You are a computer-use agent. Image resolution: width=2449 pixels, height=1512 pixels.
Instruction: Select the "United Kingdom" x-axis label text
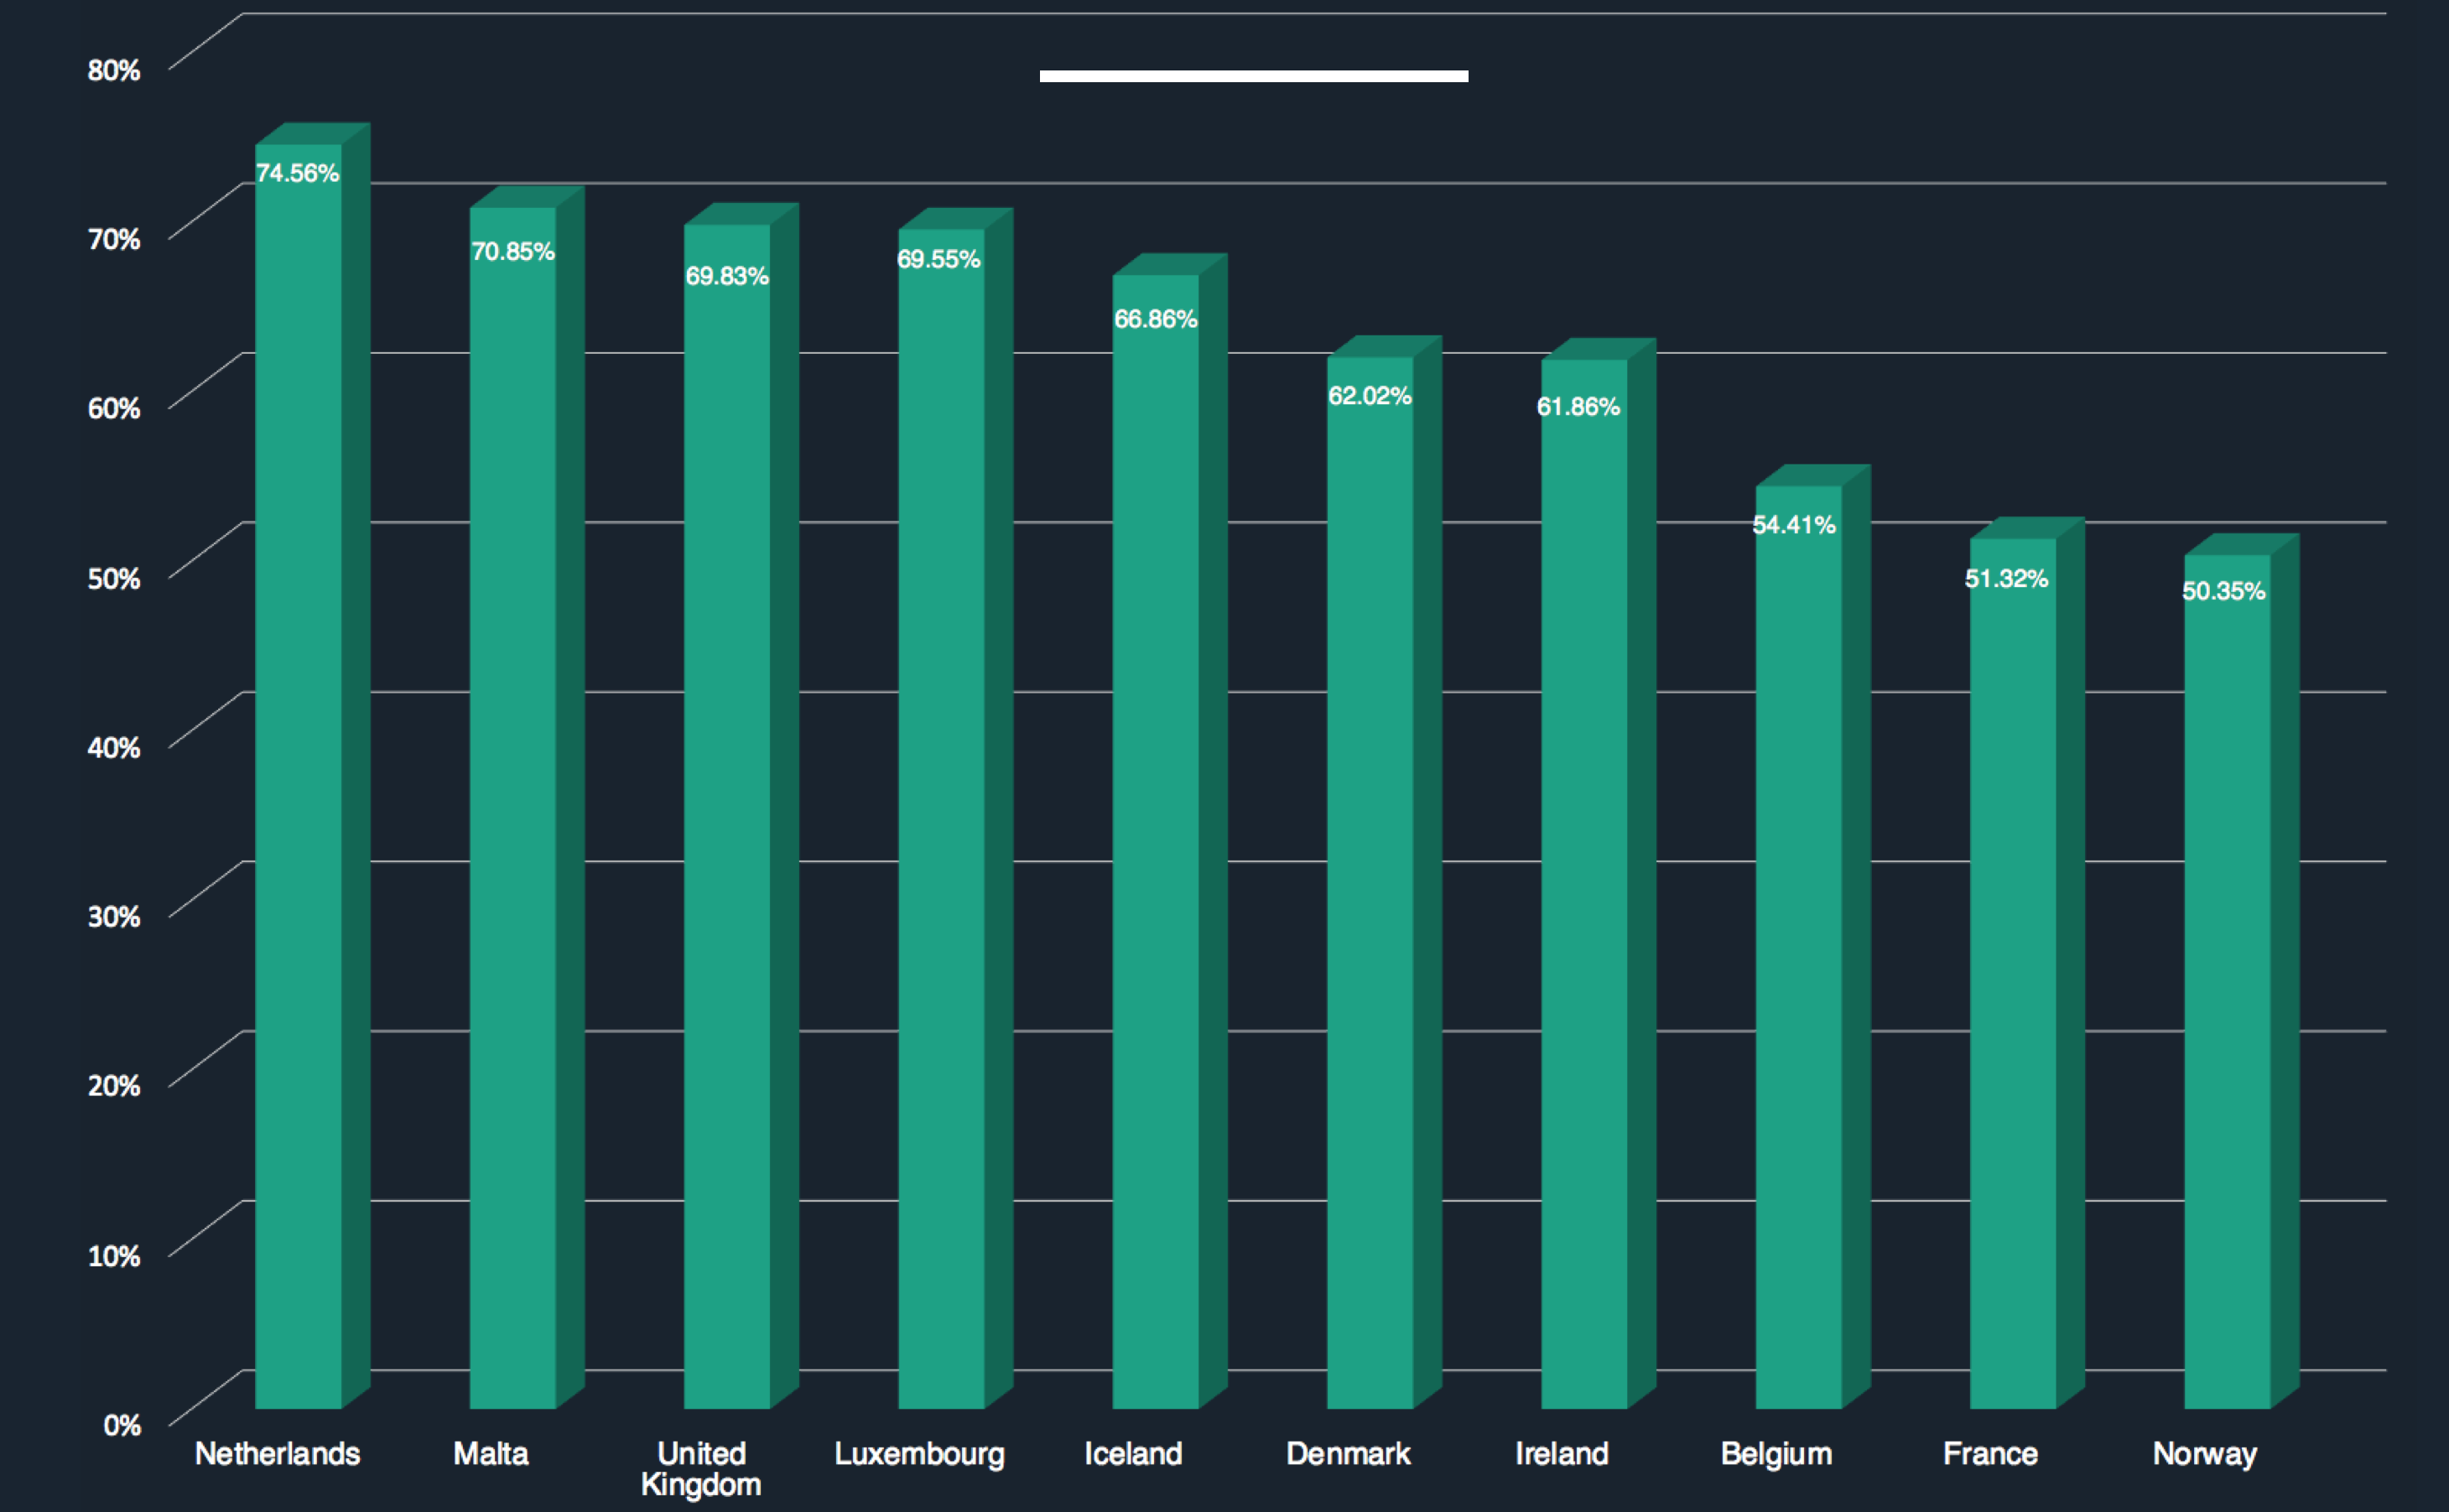(701, 1468)
